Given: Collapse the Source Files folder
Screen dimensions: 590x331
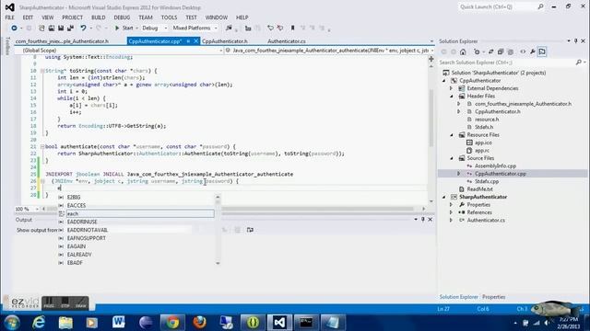Looking at the screenshot, I should click(452, 158).
